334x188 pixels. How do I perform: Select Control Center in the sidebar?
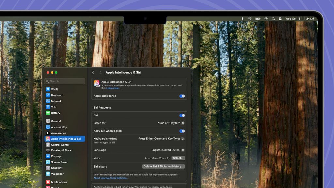59,145
